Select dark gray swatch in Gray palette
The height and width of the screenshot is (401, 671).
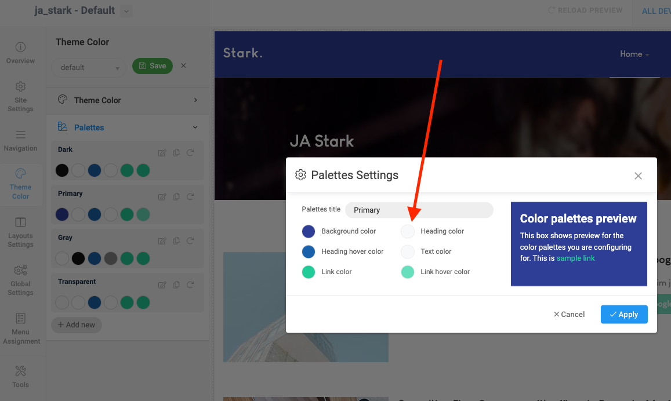point(111,258)
